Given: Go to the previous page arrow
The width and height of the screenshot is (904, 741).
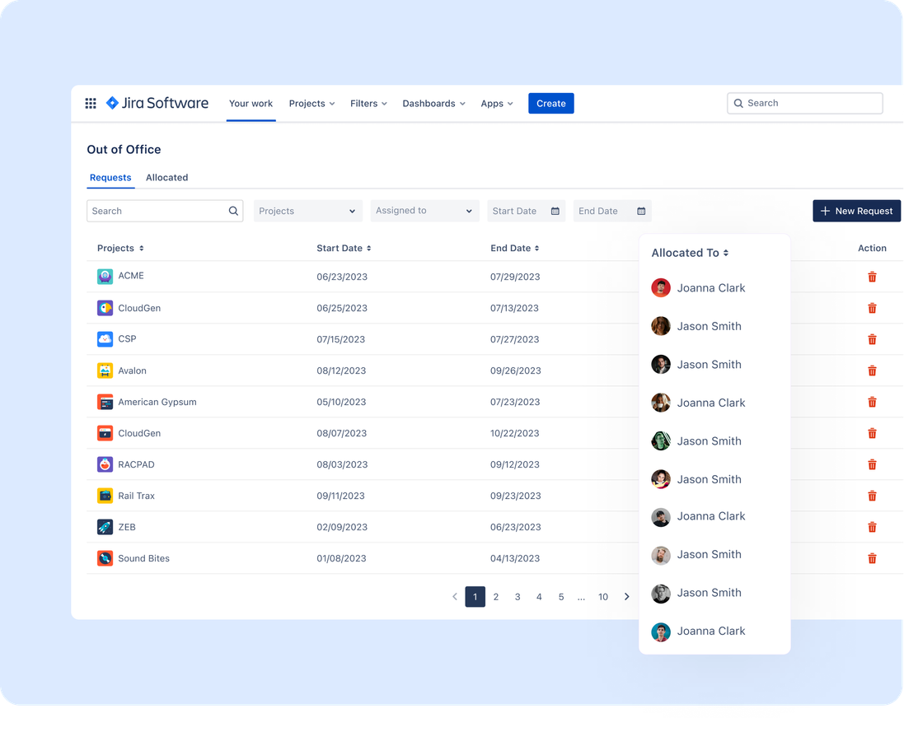Looking at the screenshot, I should (x=455, y=597).
